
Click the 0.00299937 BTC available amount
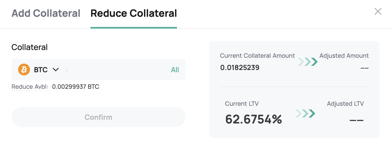coord(76,87)
